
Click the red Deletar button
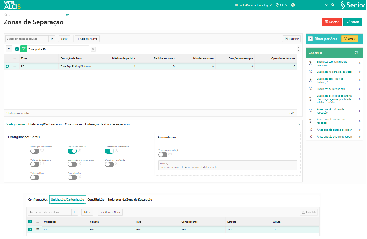[x=331, y=22]
